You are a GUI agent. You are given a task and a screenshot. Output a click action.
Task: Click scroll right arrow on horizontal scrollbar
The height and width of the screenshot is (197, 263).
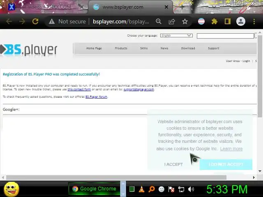coord(254,177)
